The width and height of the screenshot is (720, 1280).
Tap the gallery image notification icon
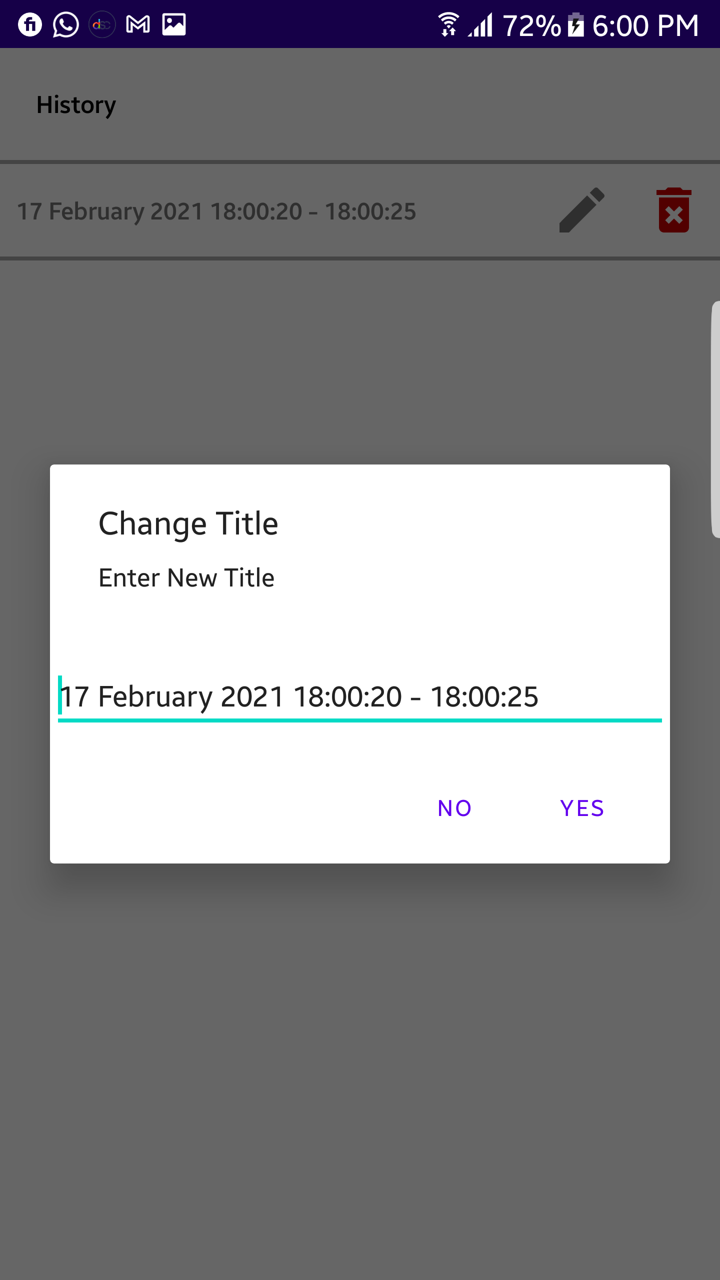[174, 24]
